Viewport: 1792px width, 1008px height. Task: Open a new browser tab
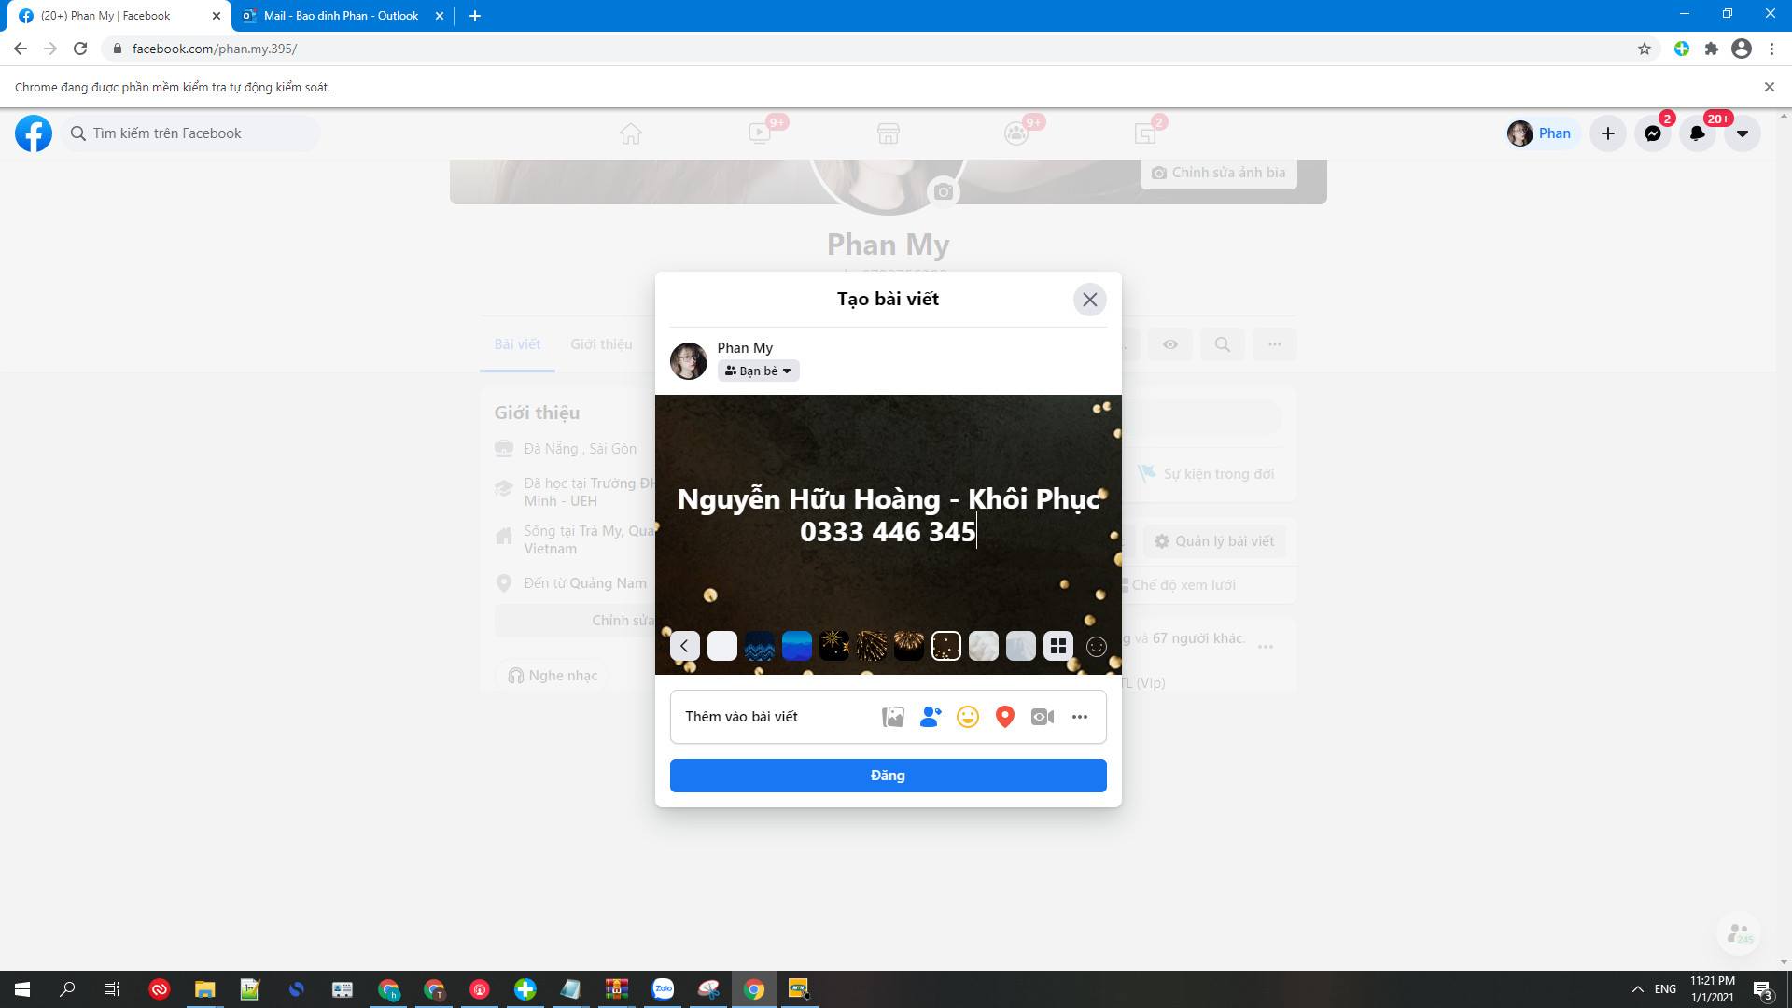point(474,16)
